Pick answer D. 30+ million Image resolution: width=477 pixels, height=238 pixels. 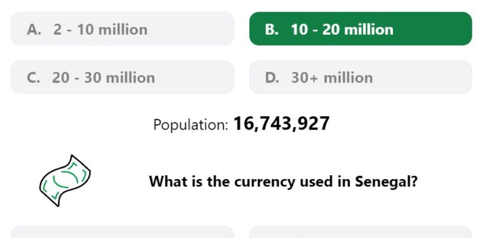point(361,77)
